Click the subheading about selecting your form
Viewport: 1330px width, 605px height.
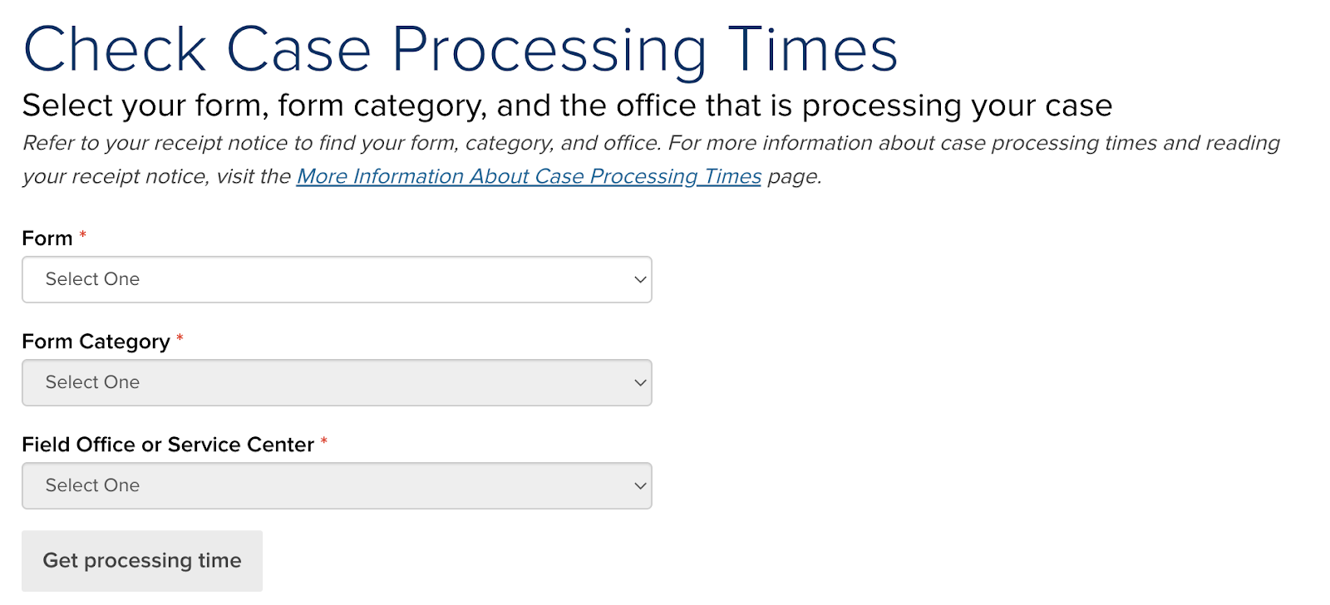(x=567, y=106)
